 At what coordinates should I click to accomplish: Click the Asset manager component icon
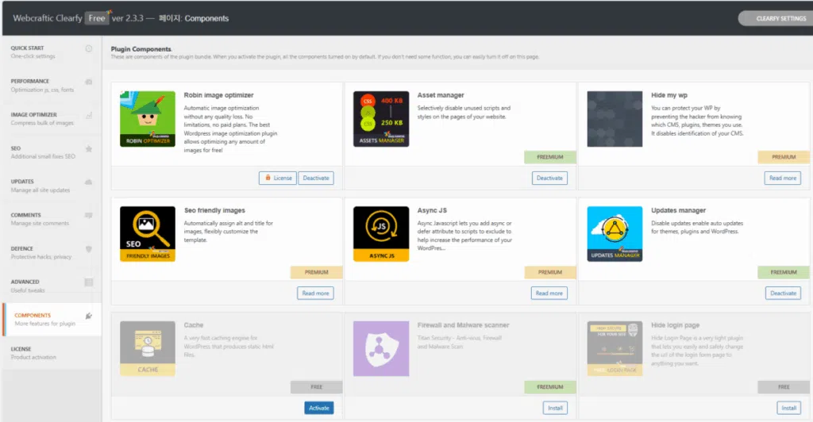click(x=381, y=119)
